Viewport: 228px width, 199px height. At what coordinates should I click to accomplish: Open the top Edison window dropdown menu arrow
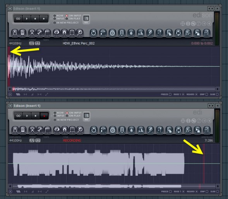point(10,9)
